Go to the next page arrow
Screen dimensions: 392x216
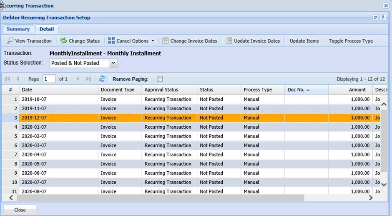[x=78, y=79]
